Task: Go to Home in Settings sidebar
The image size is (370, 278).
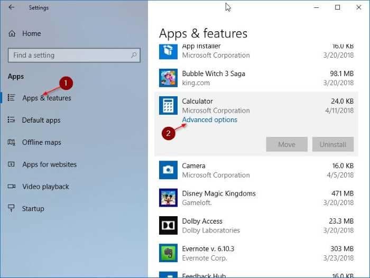Action: click(x=32, y=33)
